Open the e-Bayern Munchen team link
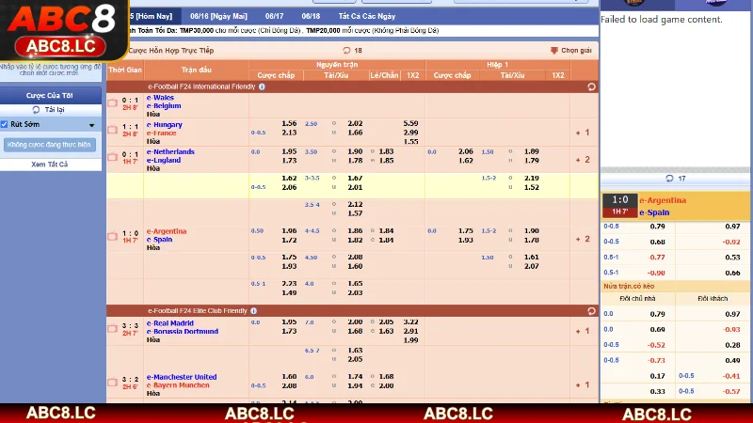 point(178,385)
